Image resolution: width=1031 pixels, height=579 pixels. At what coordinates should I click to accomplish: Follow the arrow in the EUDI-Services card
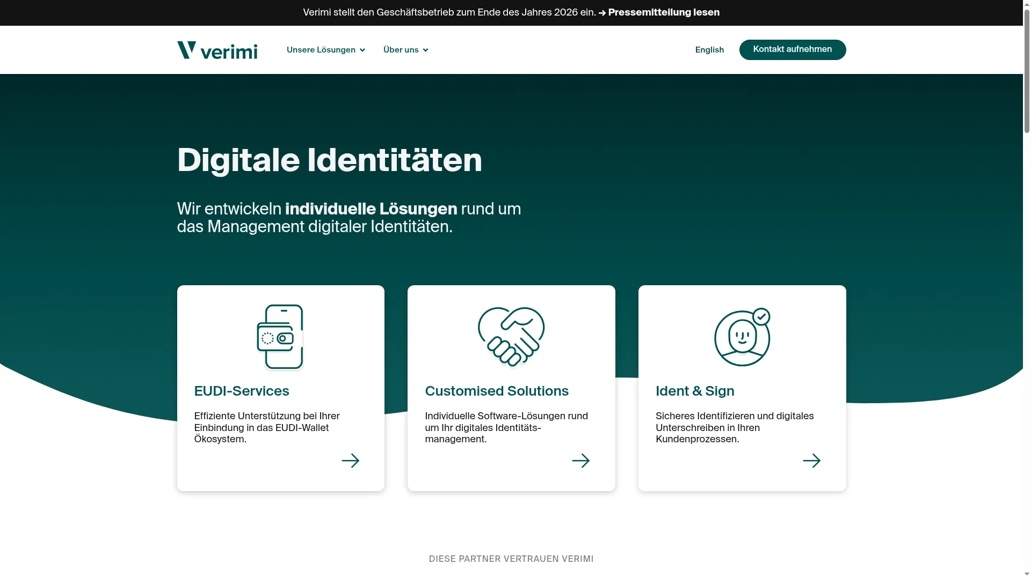[351, 461]
